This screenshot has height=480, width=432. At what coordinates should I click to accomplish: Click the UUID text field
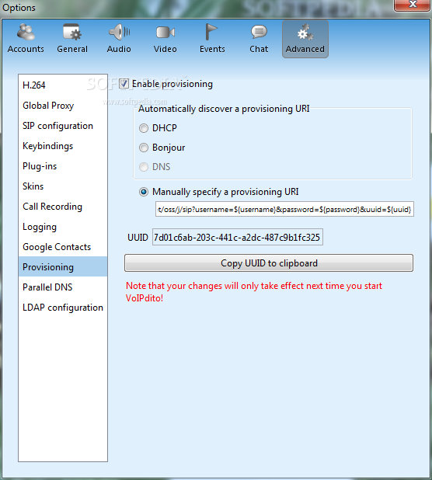point(238,237)
